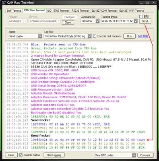Image resolution: width=159 pixels, height=161 pixels.
Task: Click line 'Adapter Board: MksMakerbase'
Action: (53, 93)
